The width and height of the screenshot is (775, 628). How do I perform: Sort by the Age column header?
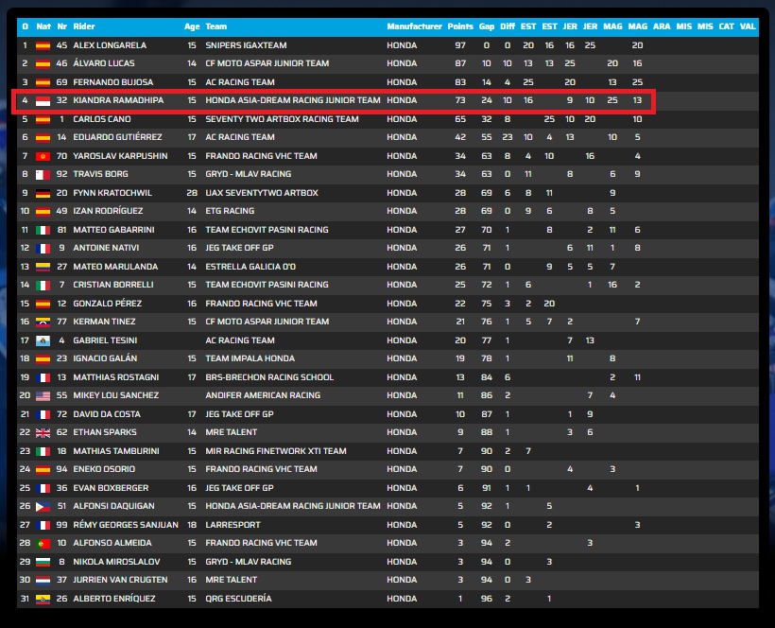click(x=192, y=26)
